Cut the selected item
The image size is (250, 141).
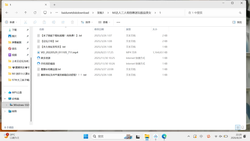[x=25, y=22]
